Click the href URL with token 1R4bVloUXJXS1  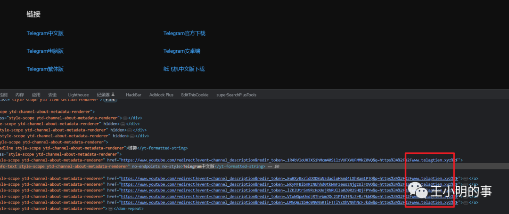coord(289,160)
